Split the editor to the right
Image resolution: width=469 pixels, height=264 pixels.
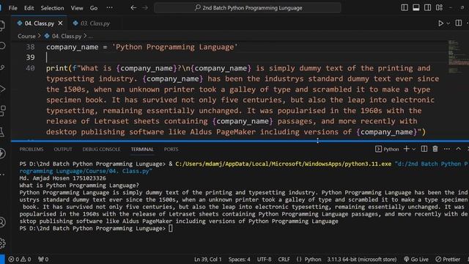coord(459,23)
